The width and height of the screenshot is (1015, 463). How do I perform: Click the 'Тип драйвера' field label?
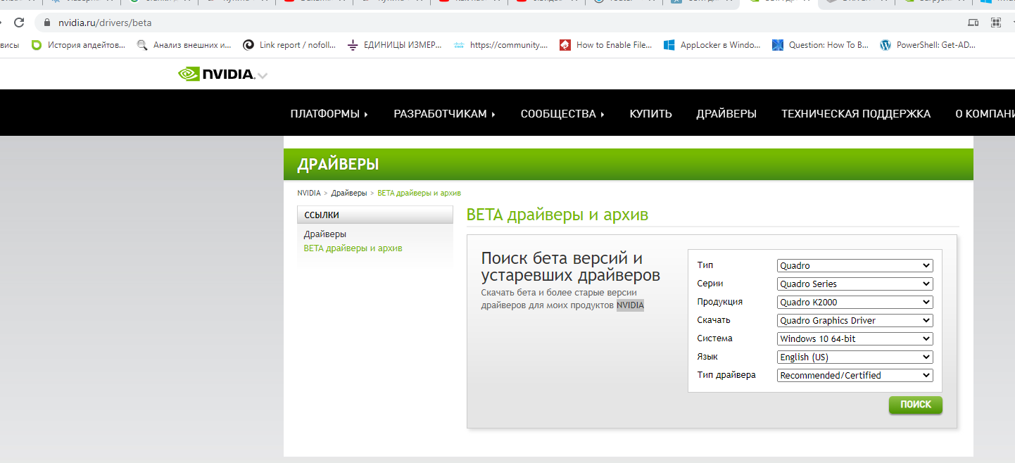[726, 375]
